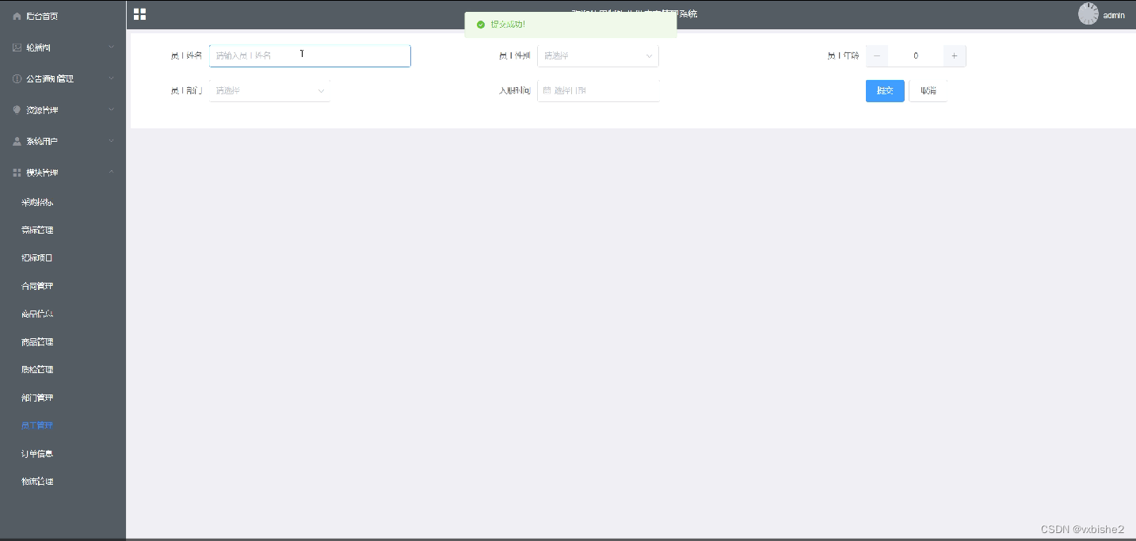Viewport: 1136px width, 541px height.
Task: Click the grid menu icon in the top header
Action: coord(139,14)
